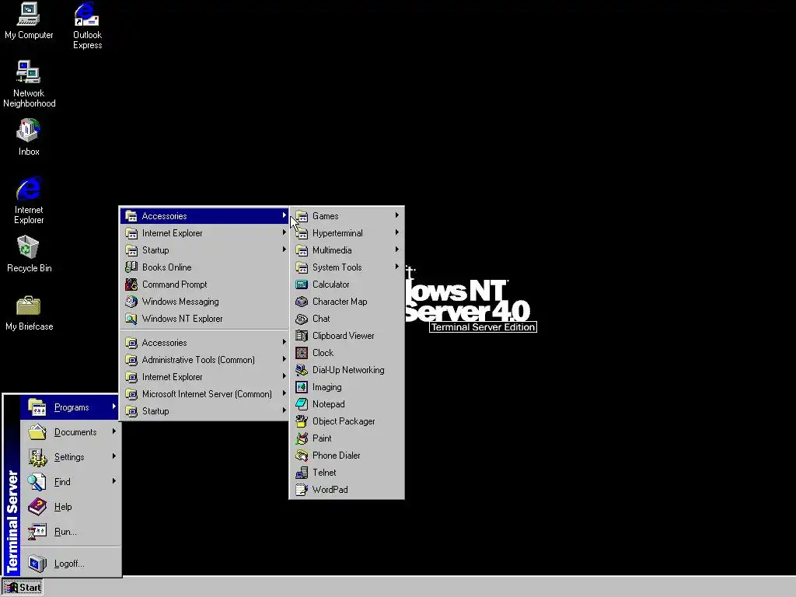Click the Start button on taskbar
The width and height of the screenshot is (796, 597).
coord(23,588)
